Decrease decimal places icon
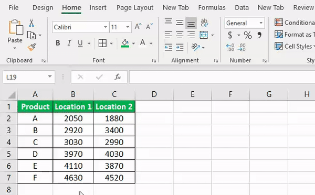This screenshot has height=195, width=315. tap(241, 48)
